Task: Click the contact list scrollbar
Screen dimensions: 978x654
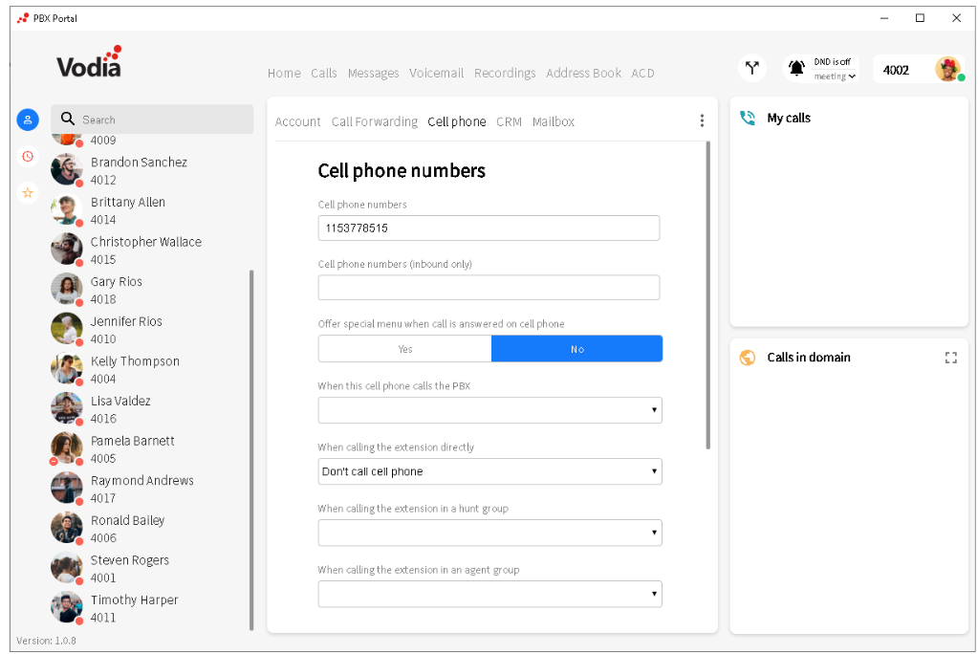Action: 251,449
